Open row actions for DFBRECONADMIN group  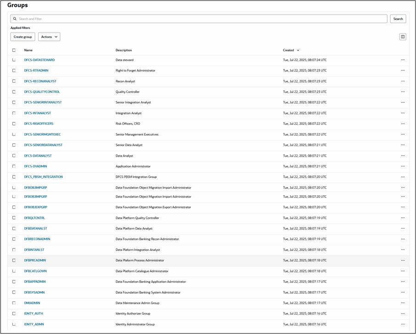403,239
